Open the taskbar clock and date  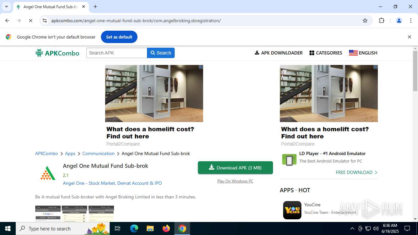point(390,228)
